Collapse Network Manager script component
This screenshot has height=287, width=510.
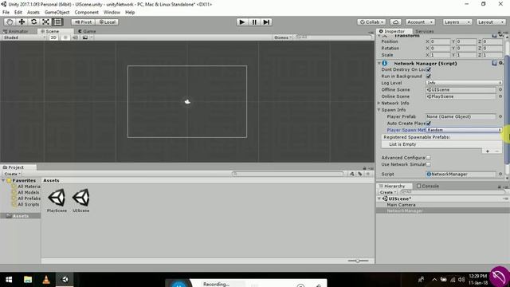pos(379,63)
